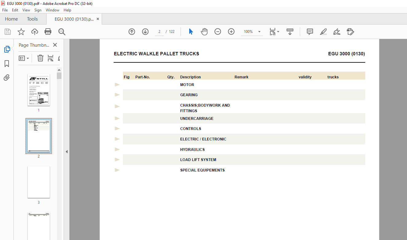Expand the ELECTRIC / ELECTRONIC row arrow
This screenshot has width=407, height=240.
point(117,139)
